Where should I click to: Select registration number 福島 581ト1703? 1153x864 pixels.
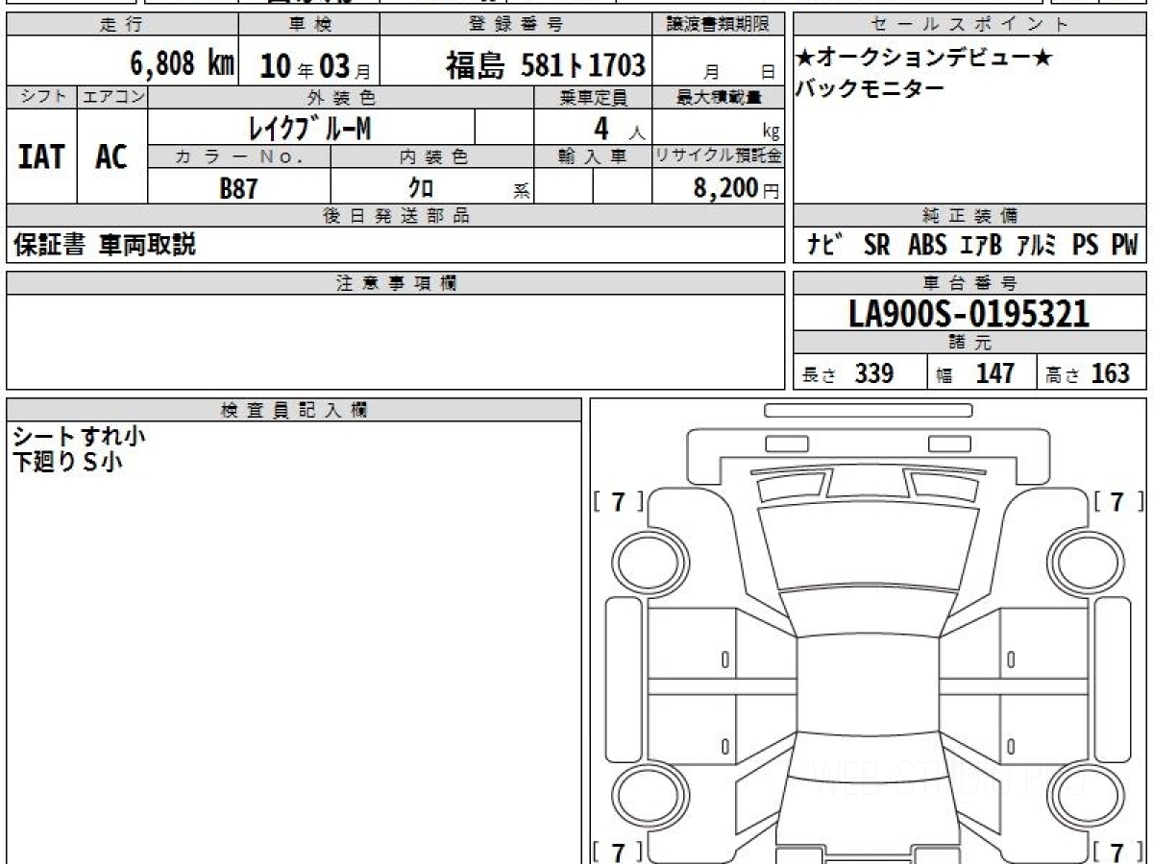pyautogui.click(x=545, y=65)
